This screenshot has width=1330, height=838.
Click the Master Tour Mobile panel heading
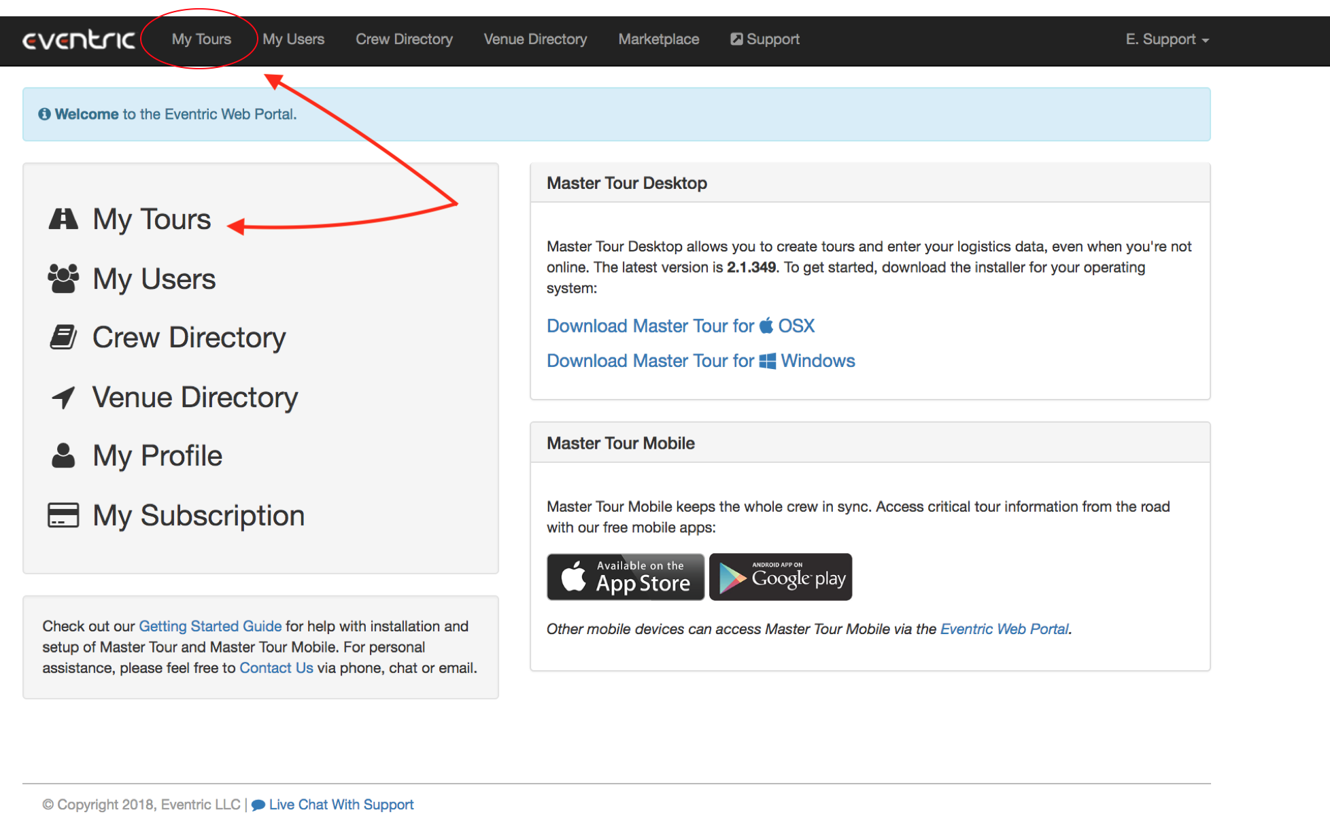tap(621, 444)
